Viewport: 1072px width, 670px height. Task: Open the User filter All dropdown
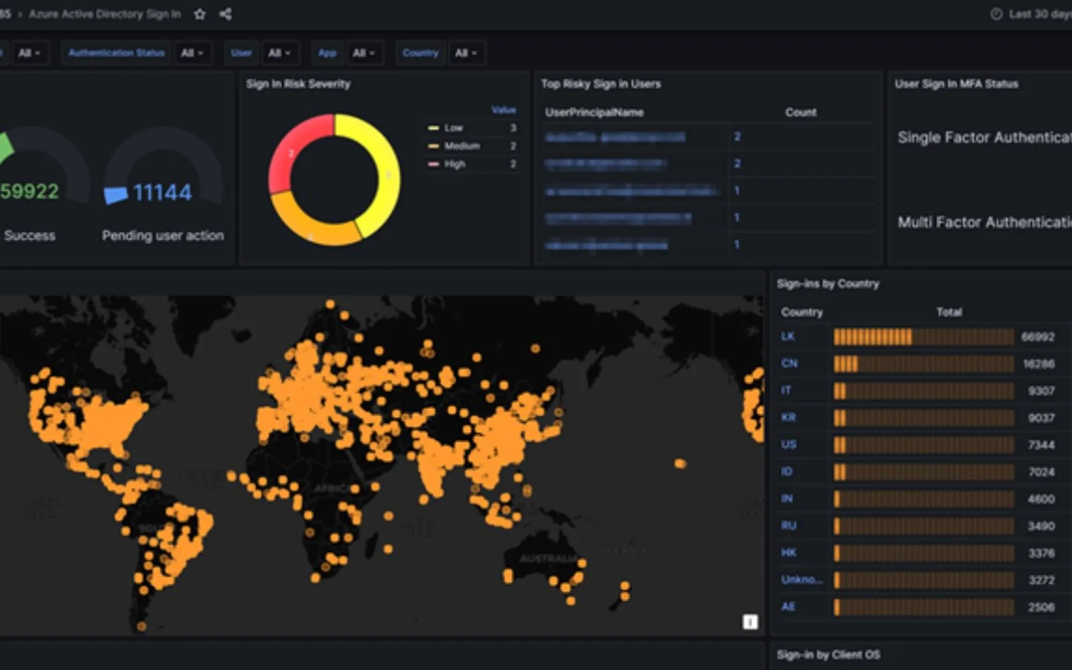pyautogui.click(x=279, y=53)
